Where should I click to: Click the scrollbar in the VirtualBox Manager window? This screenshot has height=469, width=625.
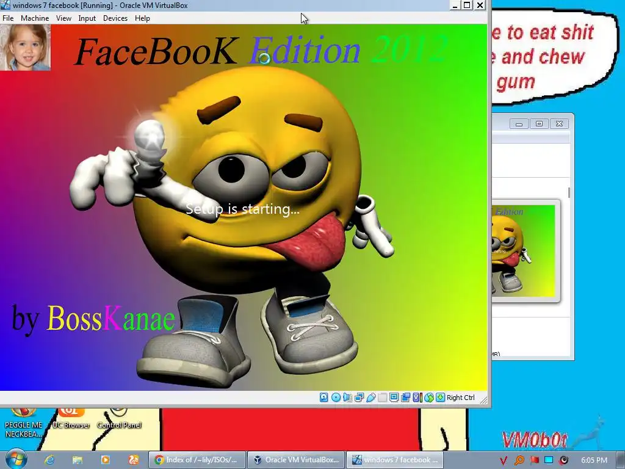click(x=569, y=192)
